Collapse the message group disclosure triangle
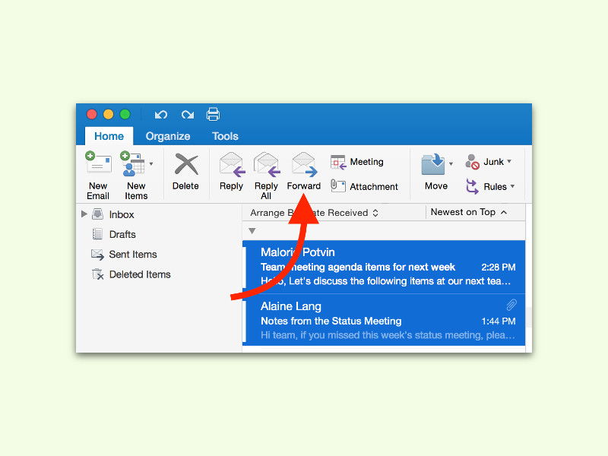Viewport: 608px width, 456px height. coord(252,231)
